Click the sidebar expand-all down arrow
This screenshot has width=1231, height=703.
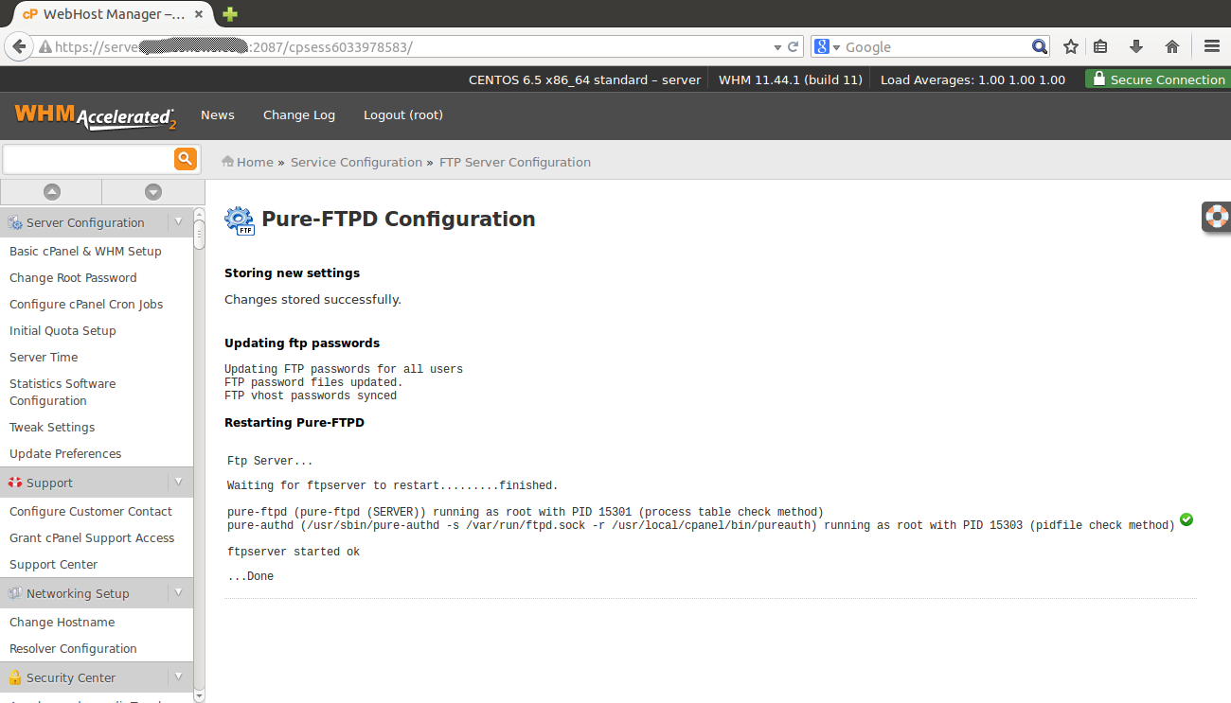point(153,192)
